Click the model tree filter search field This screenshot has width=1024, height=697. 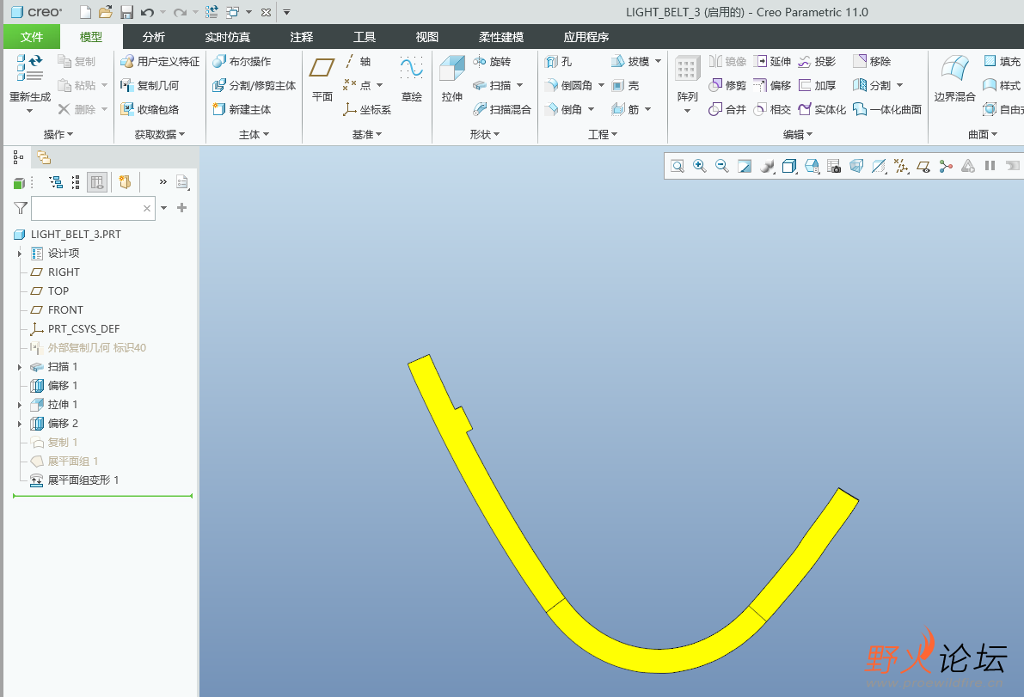[86, 208]
